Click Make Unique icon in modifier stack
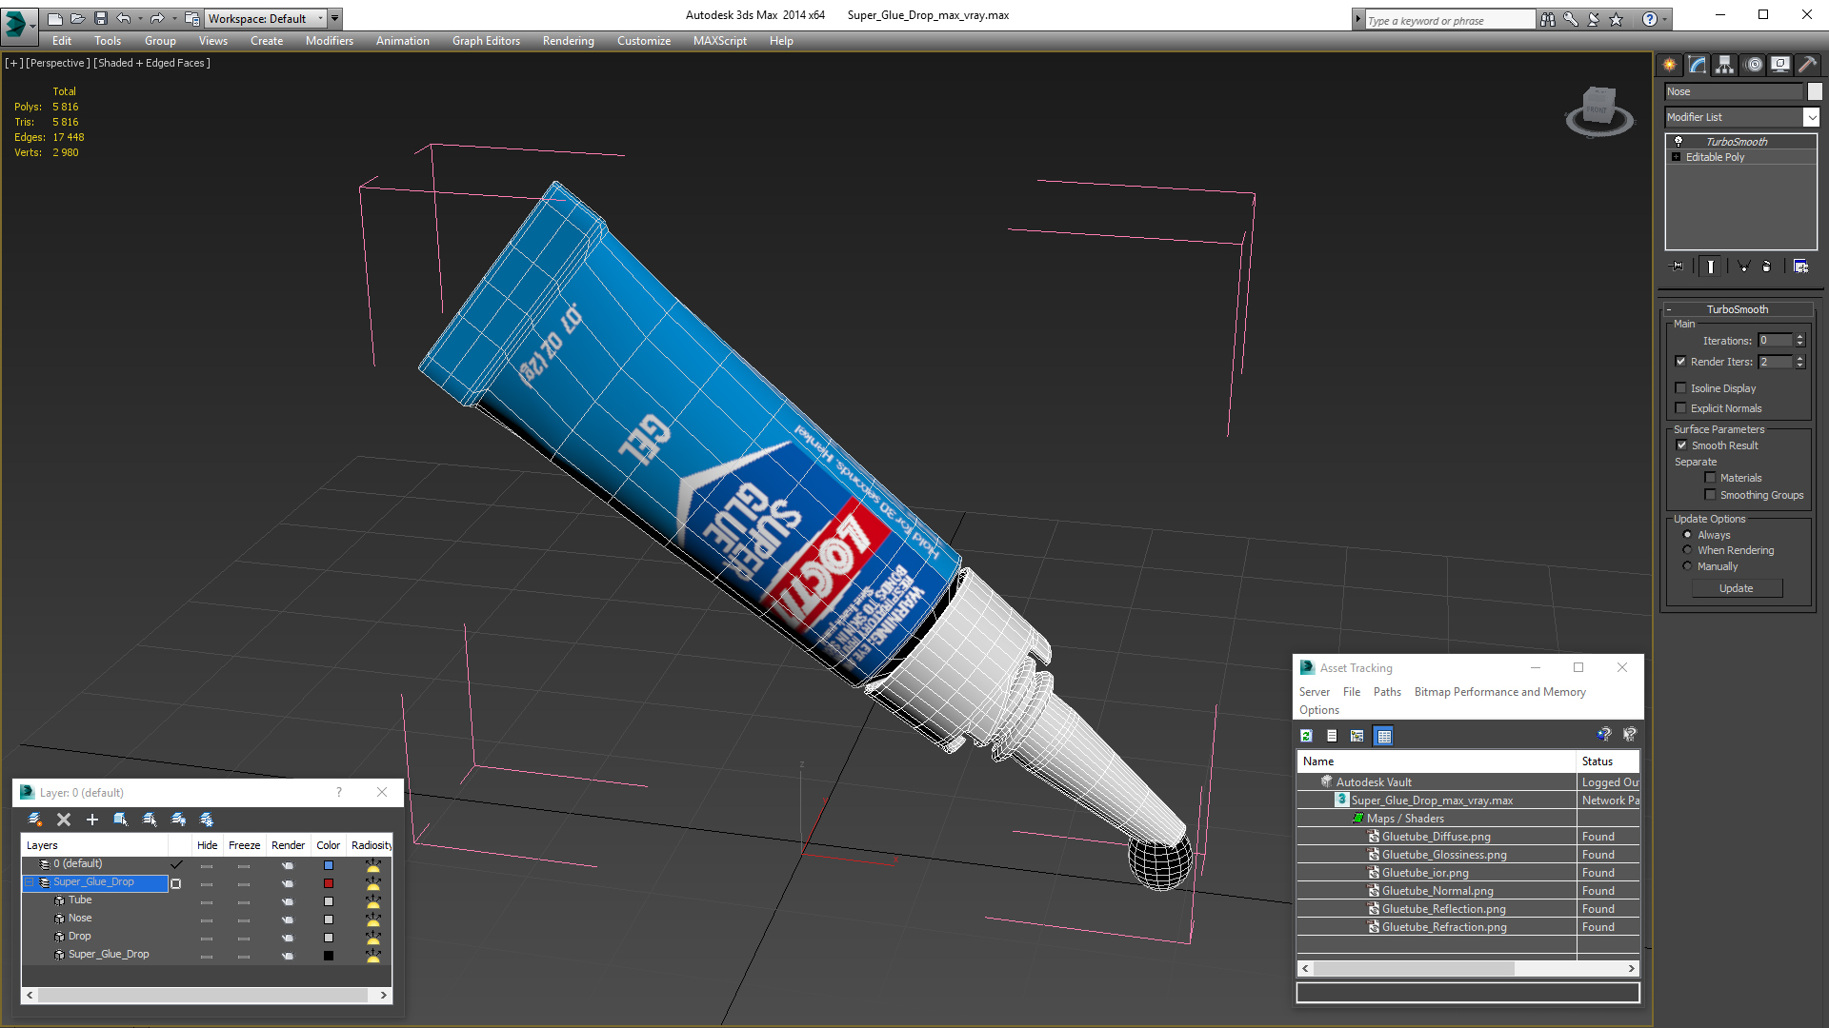The image size is (1829, 1028). [x=1743, y=267]
